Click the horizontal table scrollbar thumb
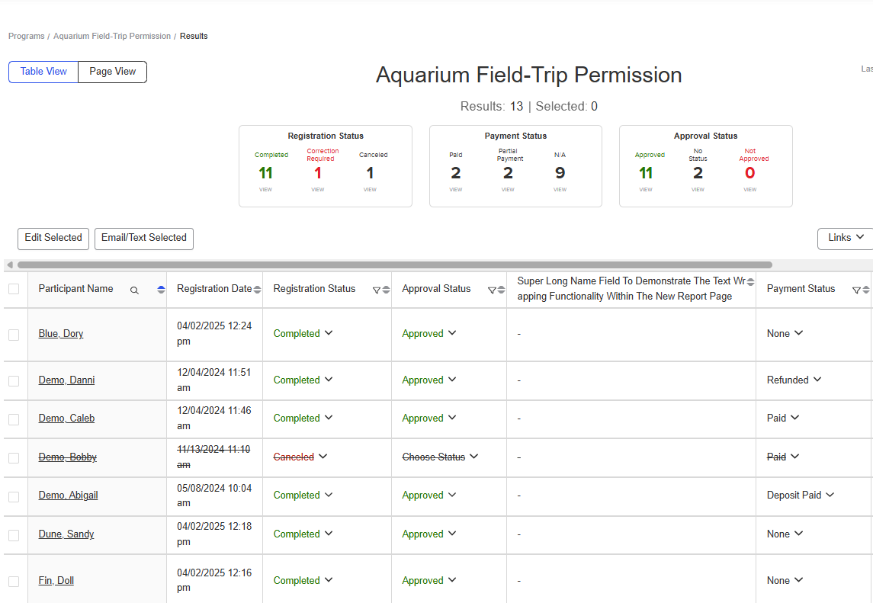 395,265
